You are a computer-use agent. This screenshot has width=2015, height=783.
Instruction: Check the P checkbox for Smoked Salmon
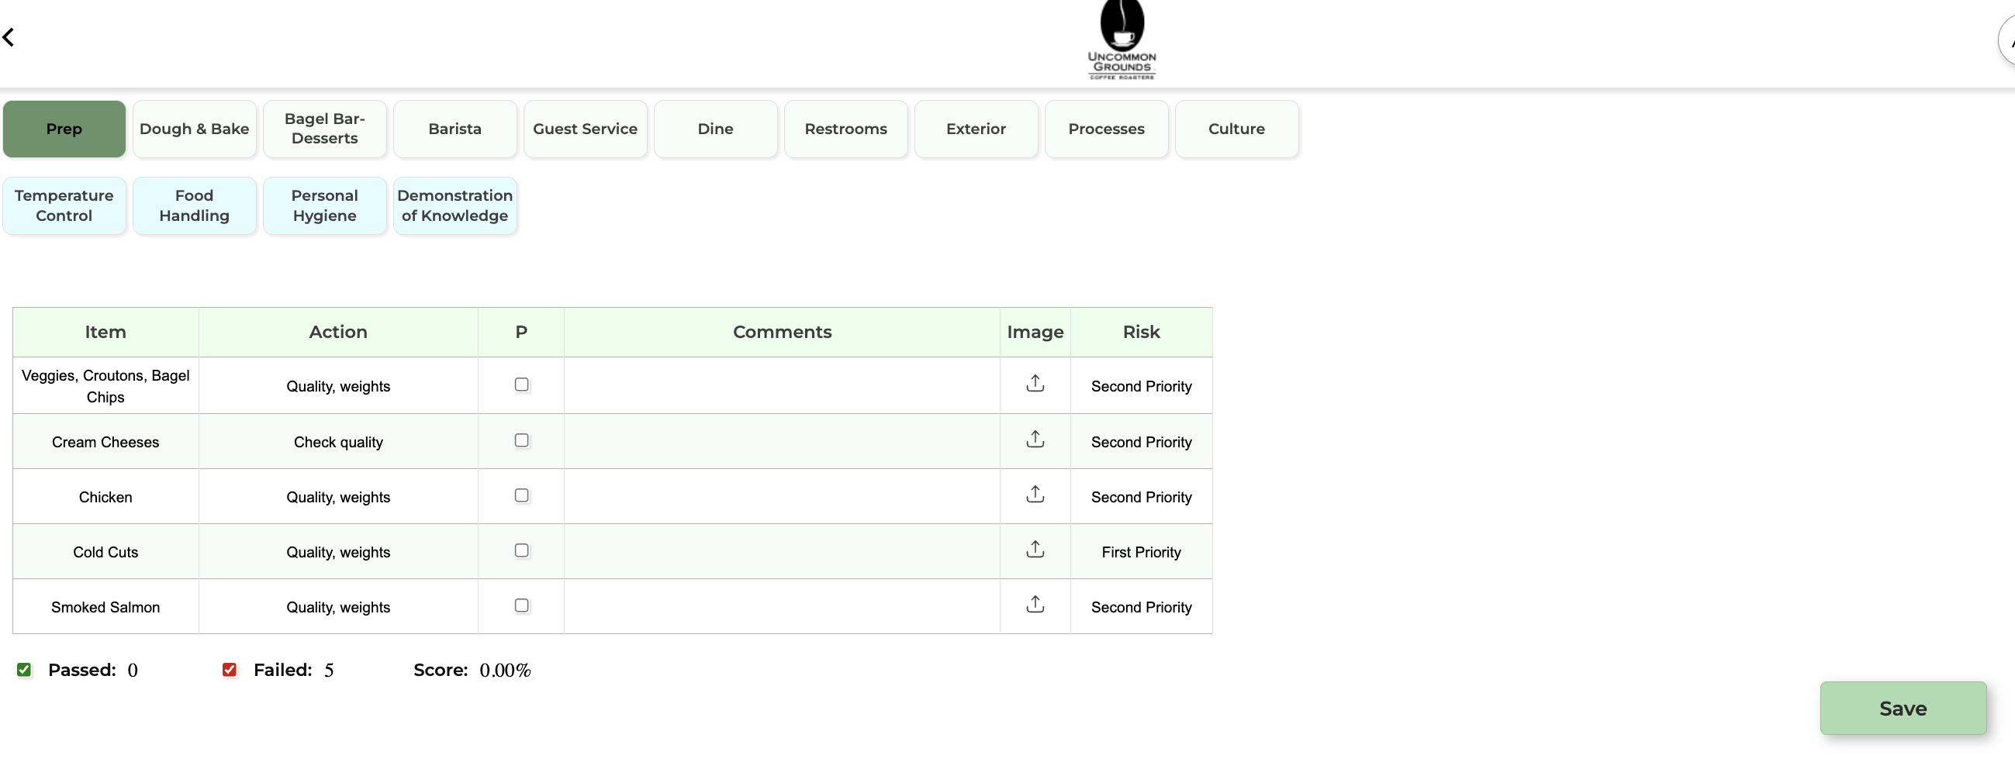pos(521,605)
